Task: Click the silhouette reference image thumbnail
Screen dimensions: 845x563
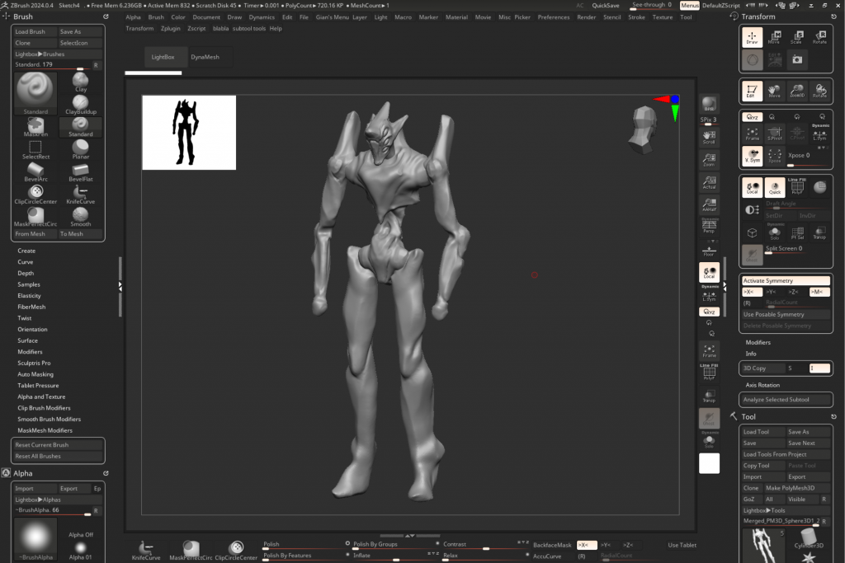Action: pyautogui.click(x=189, y=133)
